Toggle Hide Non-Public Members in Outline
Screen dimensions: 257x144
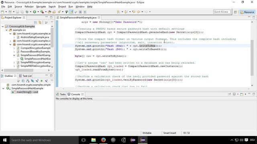point(42,81)
